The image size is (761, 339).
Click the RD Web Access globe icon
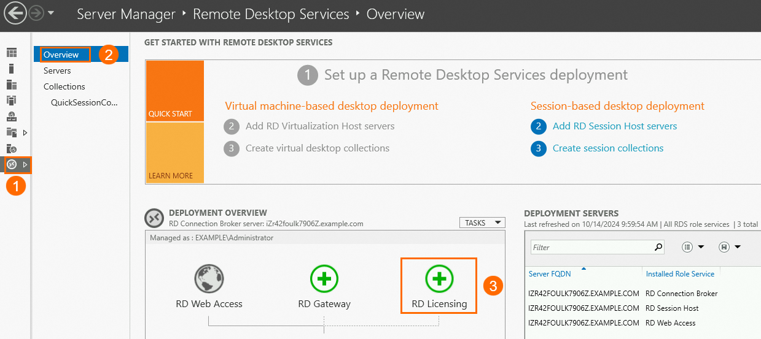pyautogui.click(x=209, y=279)
